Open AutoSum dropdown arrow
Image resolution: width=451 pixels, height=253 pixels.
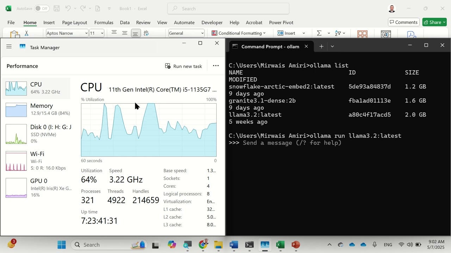tap(329, 33)
